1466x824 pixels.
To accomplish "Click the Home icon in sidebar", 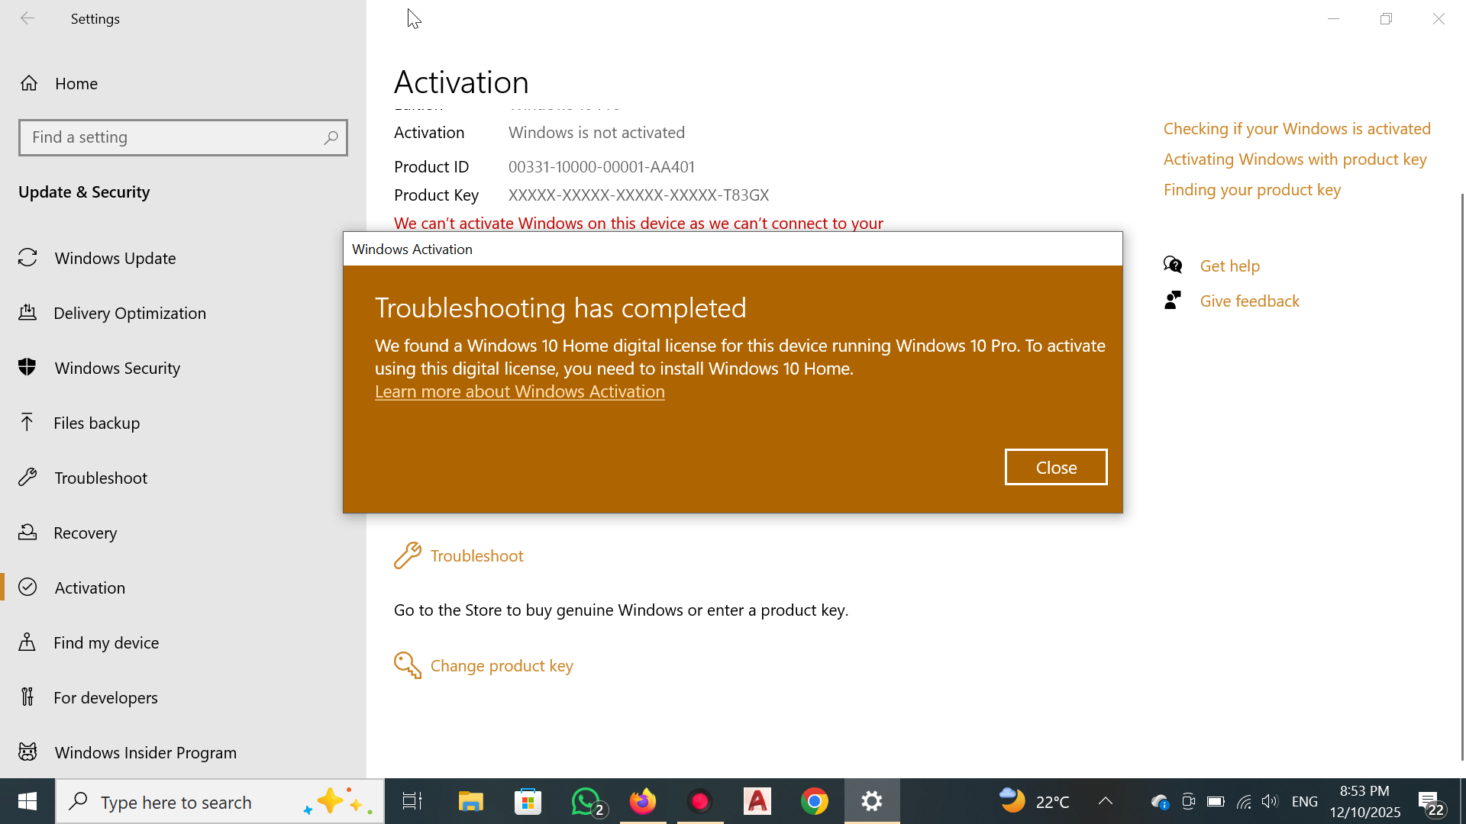I will coord(29,83).
